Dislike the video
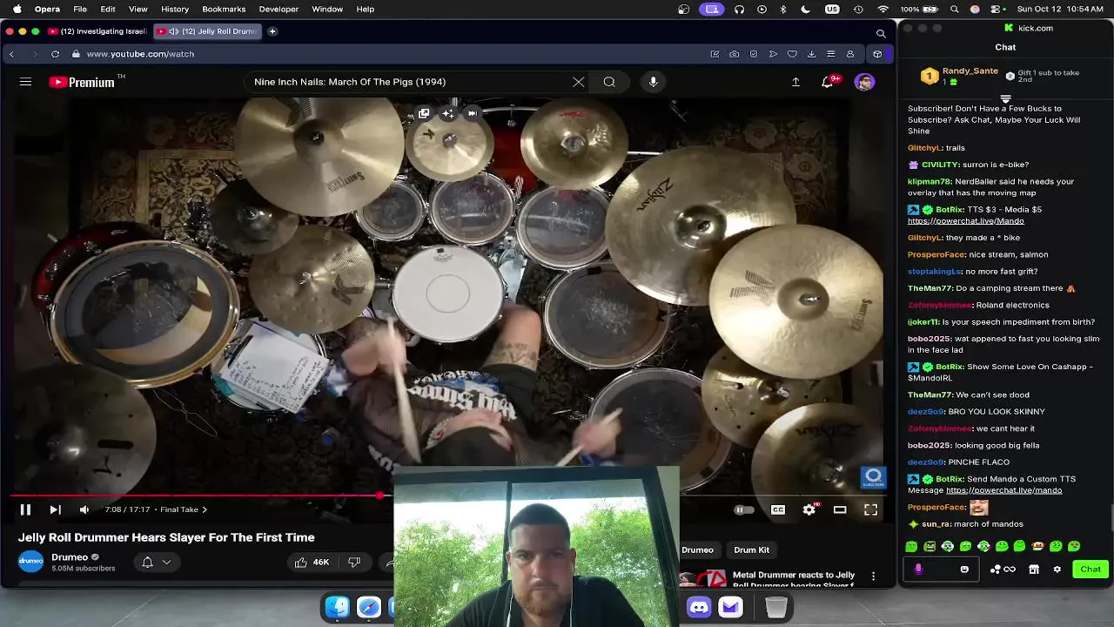 pyautogui.click(x=354, y=563)
